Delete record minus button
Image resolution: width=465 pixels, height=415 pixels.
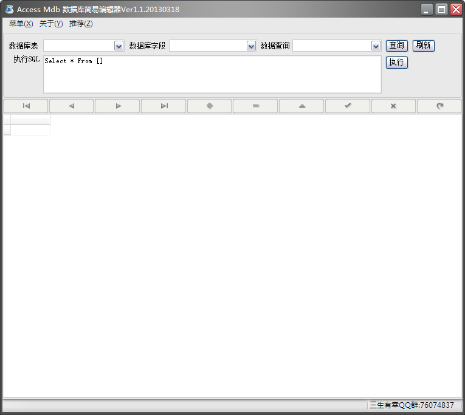256,106
